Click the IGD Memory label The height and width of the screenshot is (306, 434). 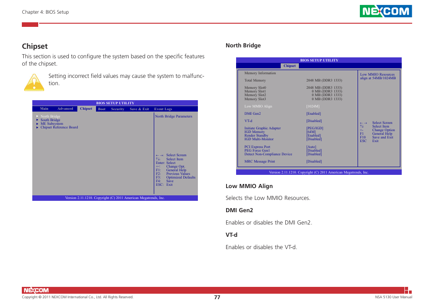[x=254, y=132]
